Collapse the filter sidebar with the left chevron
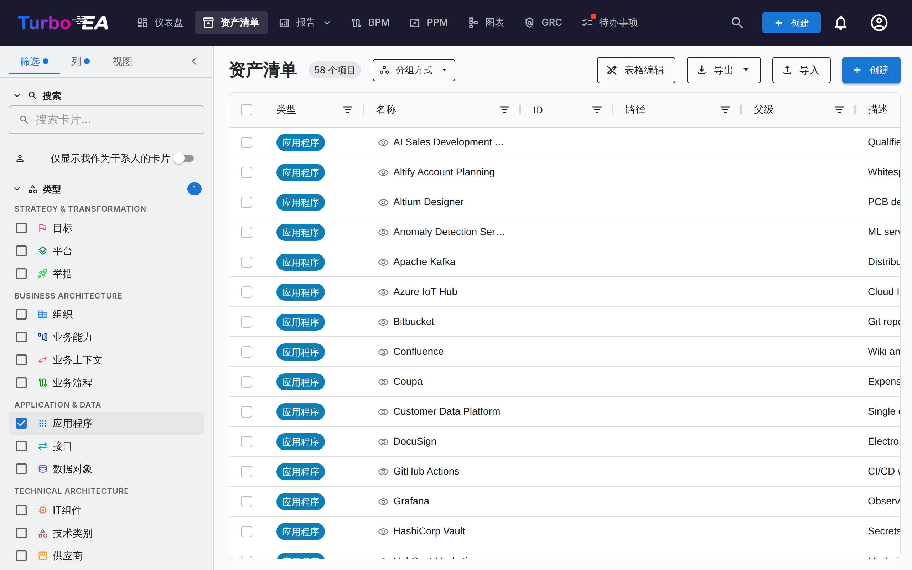 coord(194,61)
